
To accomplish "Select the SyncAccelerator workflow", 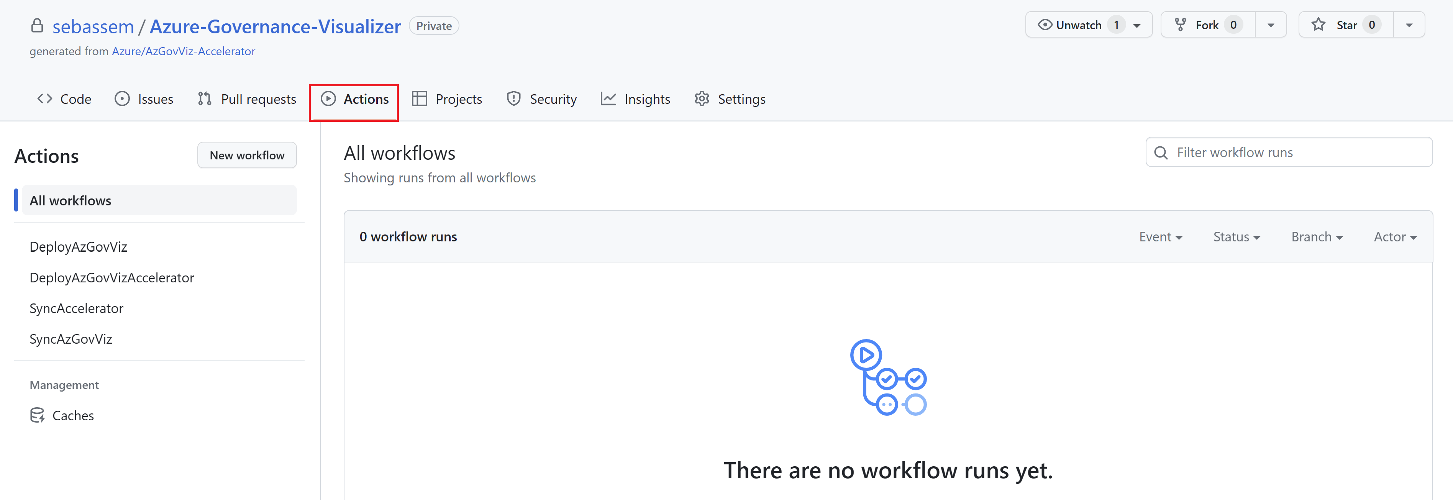I will click(x=76, y=308).
